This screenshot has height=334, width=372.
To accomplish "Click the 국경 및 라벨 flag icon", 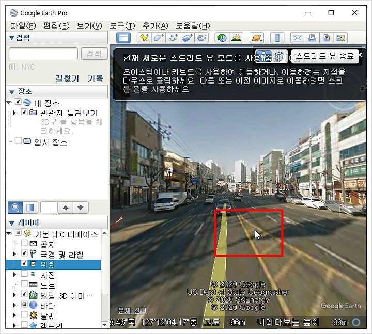I will click(33, 254).
